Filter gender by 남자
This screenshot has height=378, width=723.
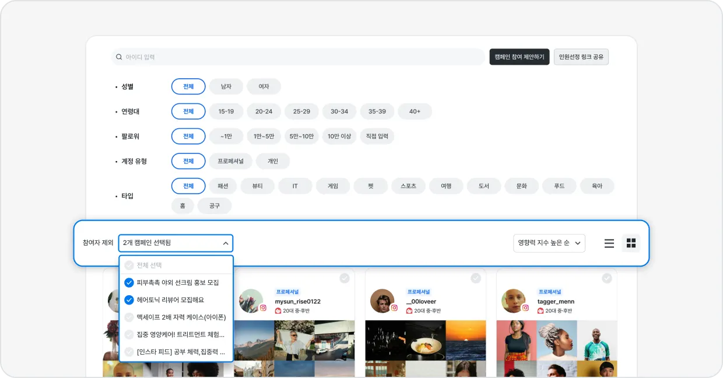(226, 86)
